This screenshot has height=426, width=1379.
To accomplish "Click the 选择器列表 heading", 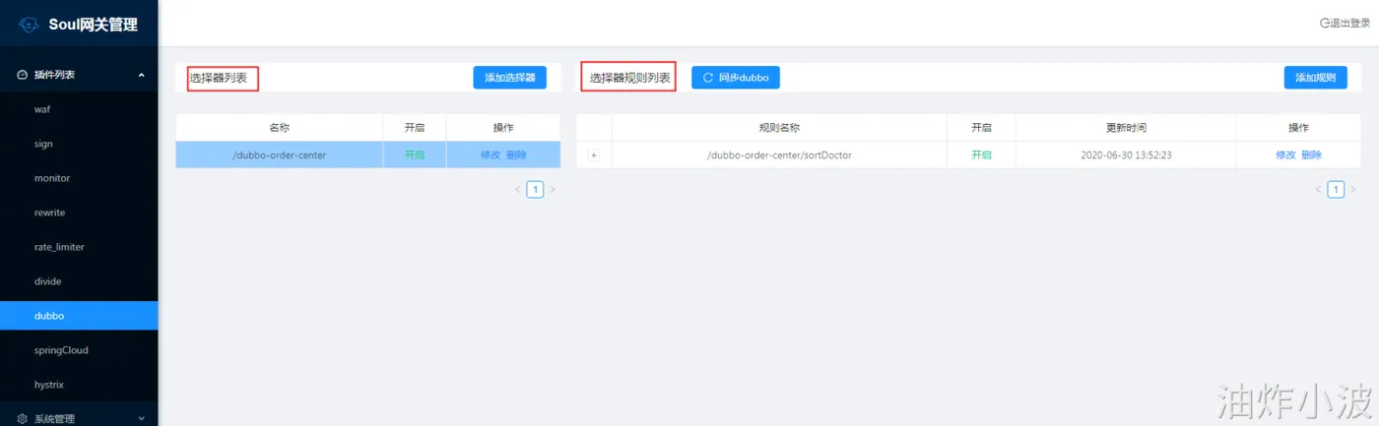I will point(218,77).
